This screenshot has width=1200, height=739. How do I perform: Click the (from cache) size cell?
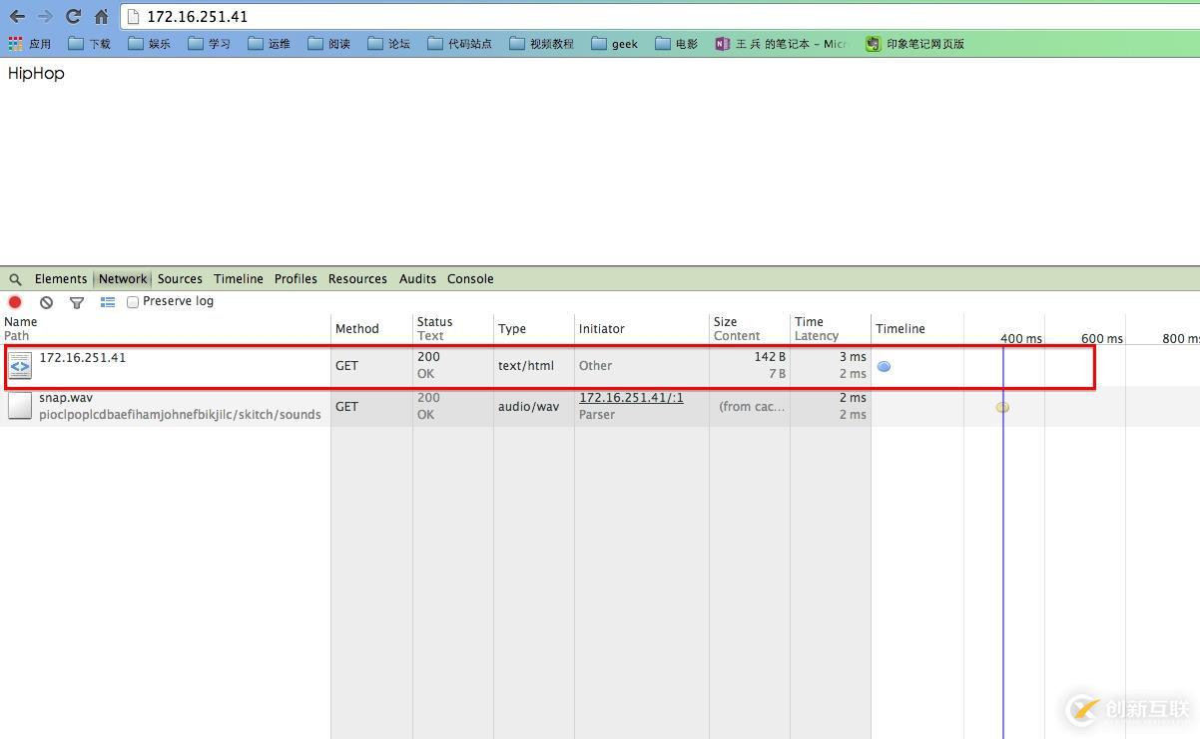pyautogui.click(x=752, y=407)
